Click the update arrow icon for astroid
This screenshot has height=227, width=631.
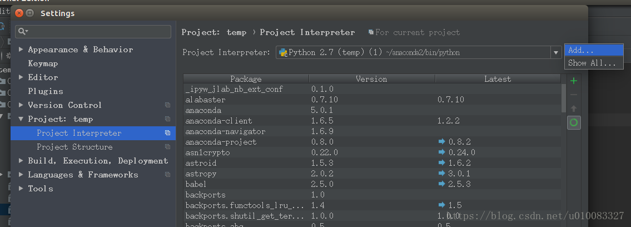click(442, 163)
